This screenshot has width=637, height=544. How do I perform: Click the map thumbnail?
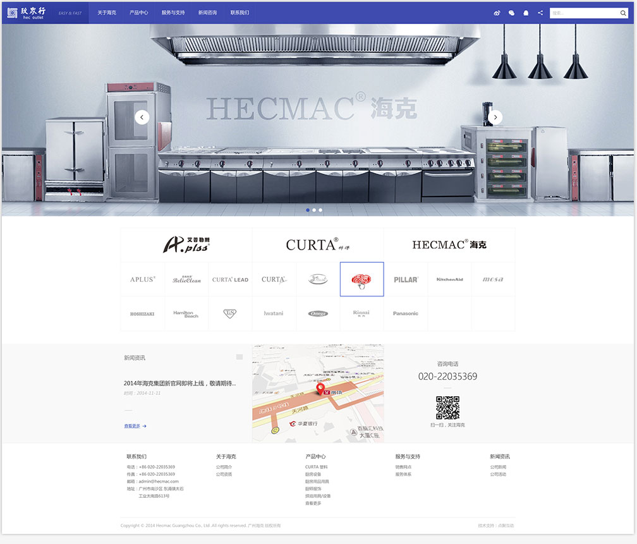click(x=318, y=393)
